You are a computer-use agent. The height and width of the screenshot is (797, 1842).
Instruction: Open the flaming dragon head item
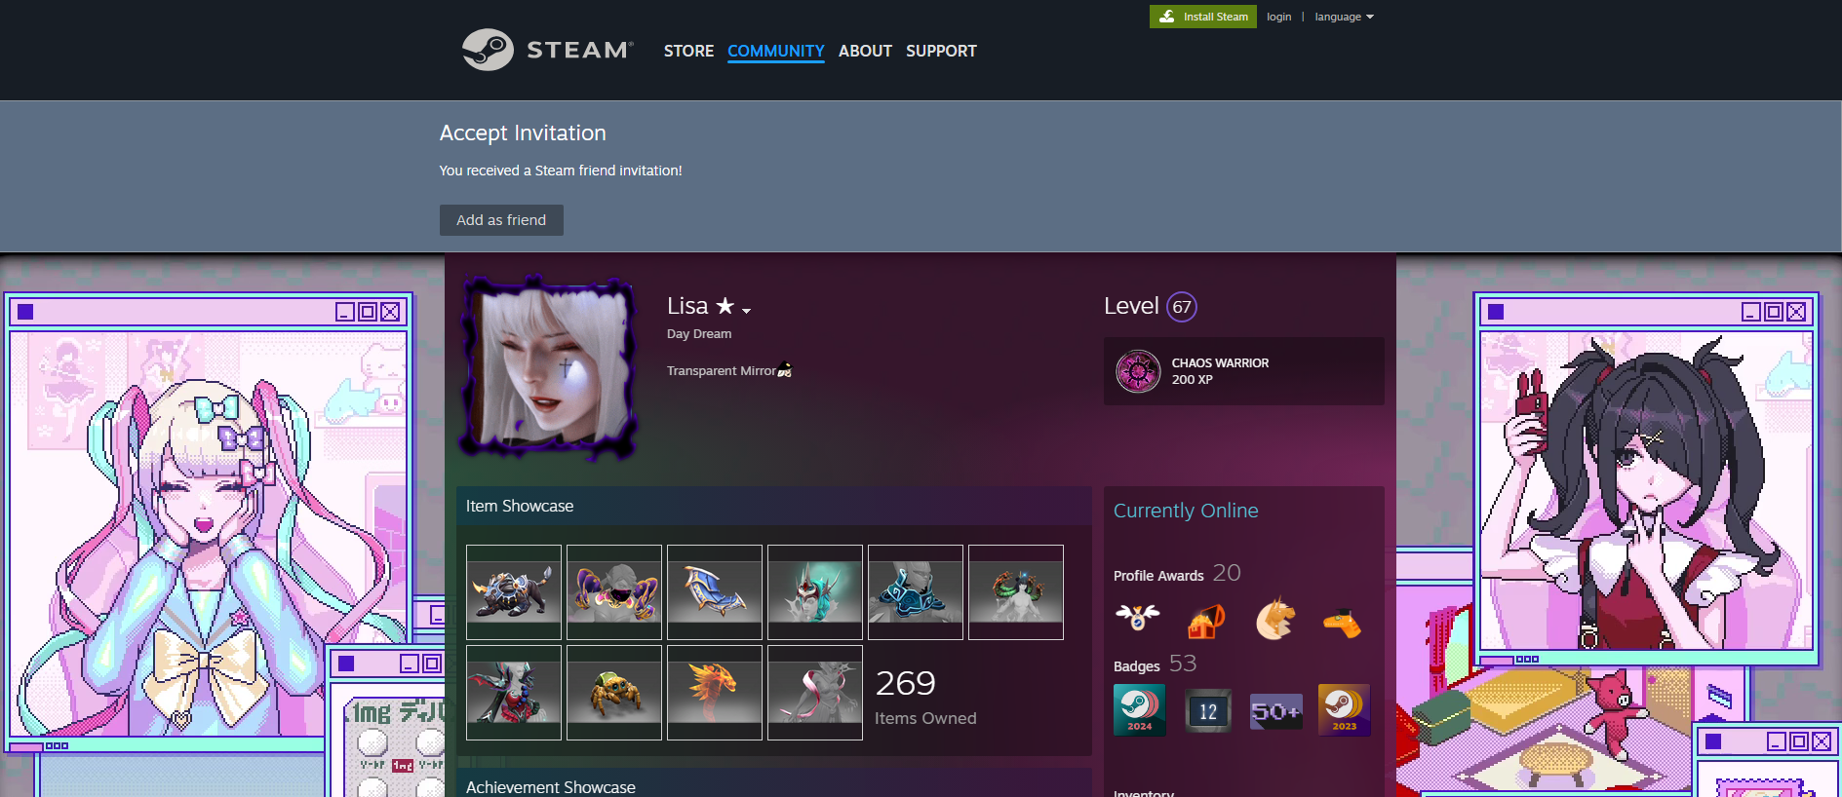715,693
